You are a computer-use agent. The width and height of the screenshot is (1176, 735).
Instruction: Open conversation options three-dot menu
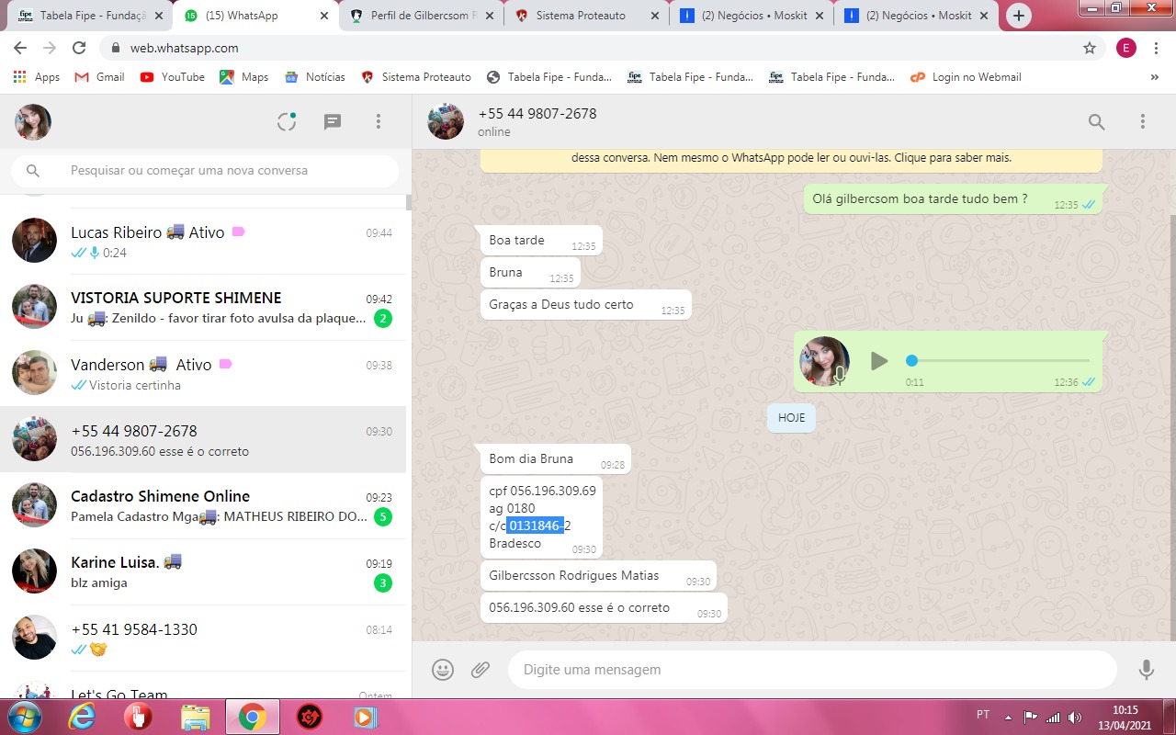click(1143, 121)
